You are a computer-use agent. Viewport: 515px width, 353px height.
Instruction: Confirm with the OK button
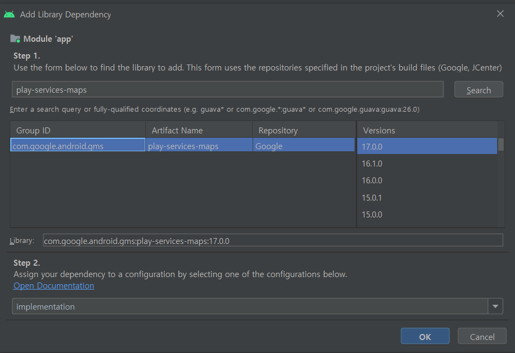[425, 336]
